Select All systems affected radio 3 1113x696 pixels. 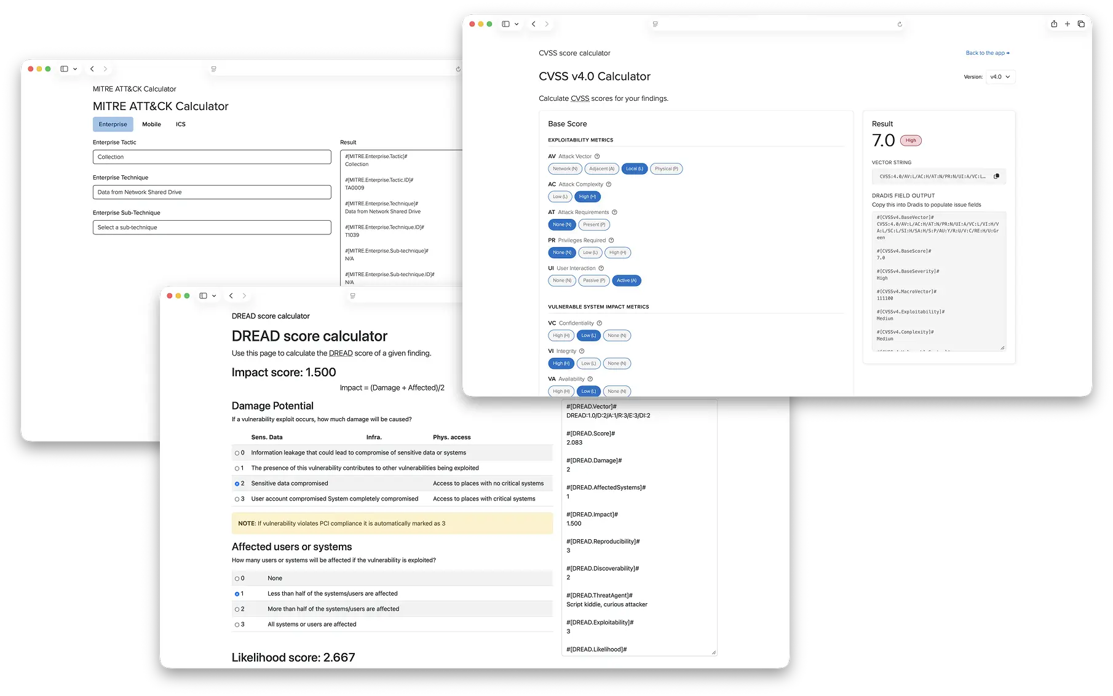pyautogui.click(x=237, y=625)
